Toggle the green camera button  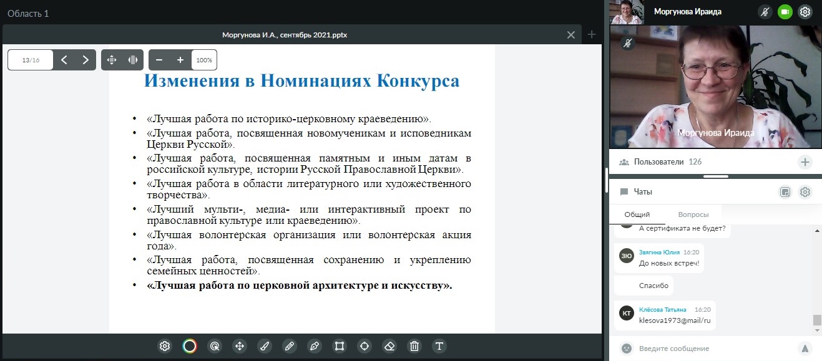click(x=785, y=11)
